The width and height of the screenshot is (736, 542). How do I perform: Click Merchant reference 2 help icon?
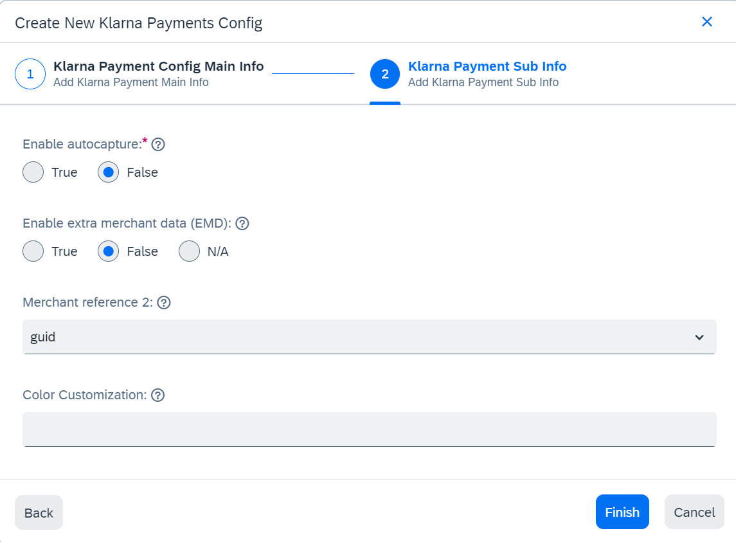coord(164,303)
